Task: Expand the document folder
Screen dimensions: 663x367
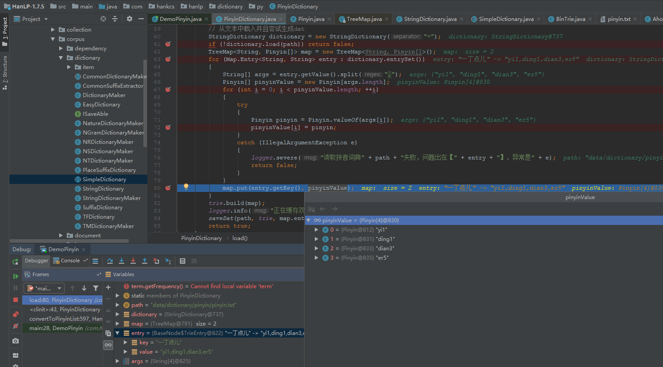Action: coord(61,236)
